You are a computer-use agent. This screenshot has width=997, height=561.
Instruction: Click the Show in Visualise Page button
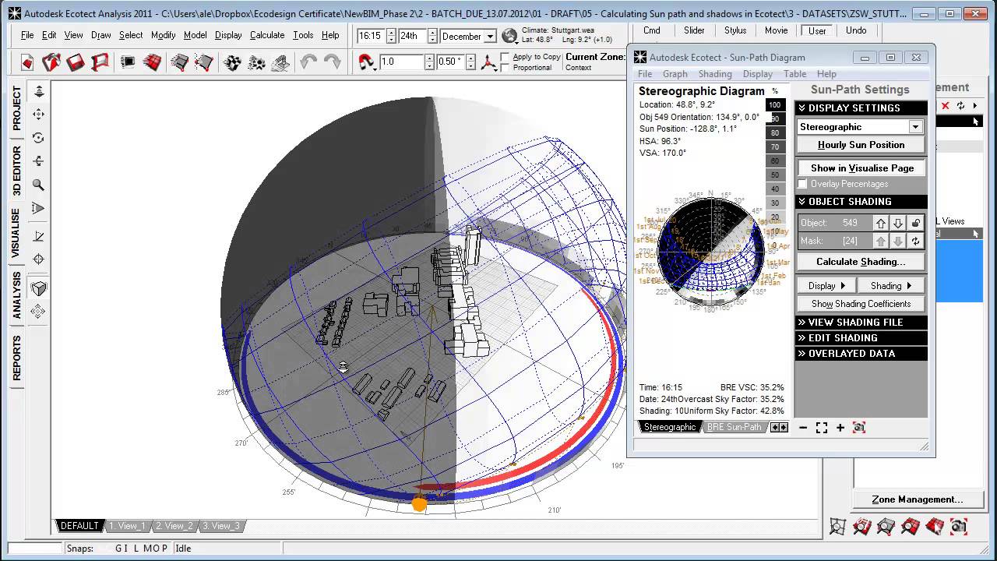coord(861,168)
